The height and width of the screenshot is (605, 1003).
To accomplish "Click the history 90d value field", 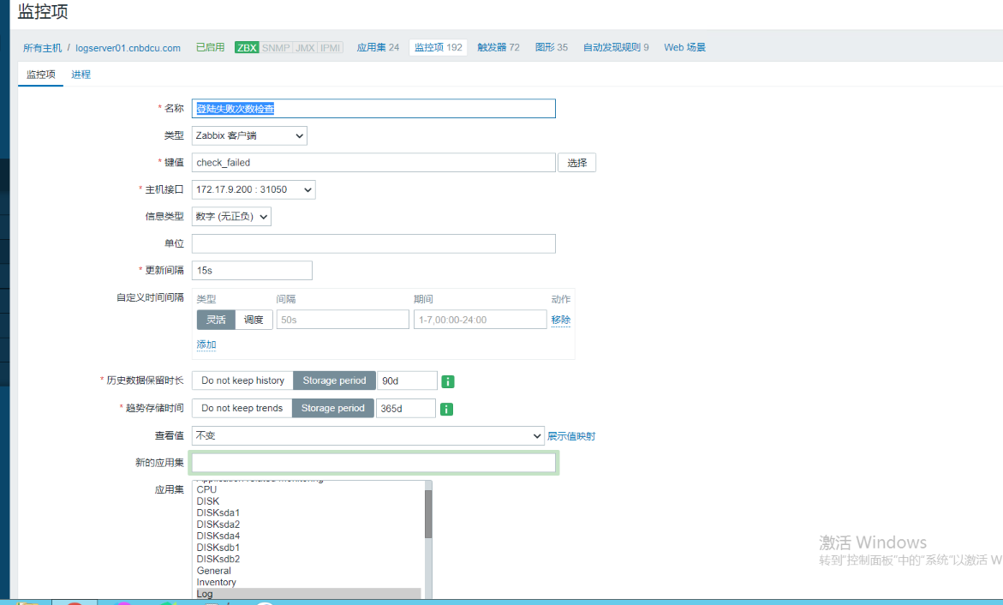I will tap(408, 380).
